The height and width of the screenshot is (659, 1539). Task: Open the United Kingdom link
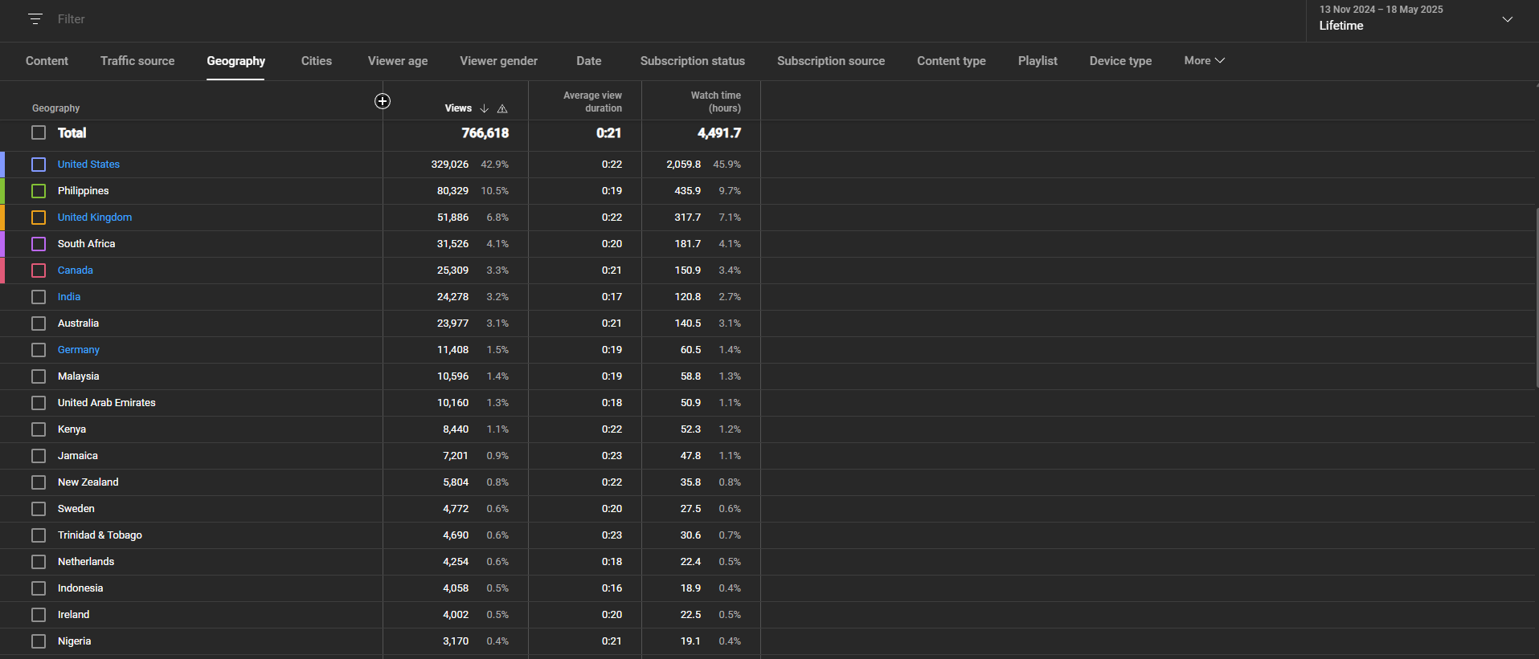(x=95, y=218)
